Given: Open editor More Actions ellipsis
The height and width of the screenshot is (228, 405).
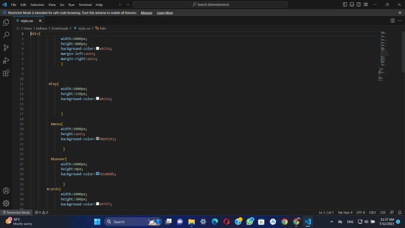Looking at the screenshot, I should (x=399, y=21).
